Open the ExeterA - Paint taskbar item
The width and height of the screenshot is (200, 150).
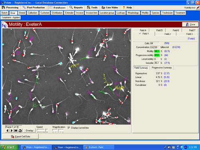pyautogui.click(x=99, y=147)
